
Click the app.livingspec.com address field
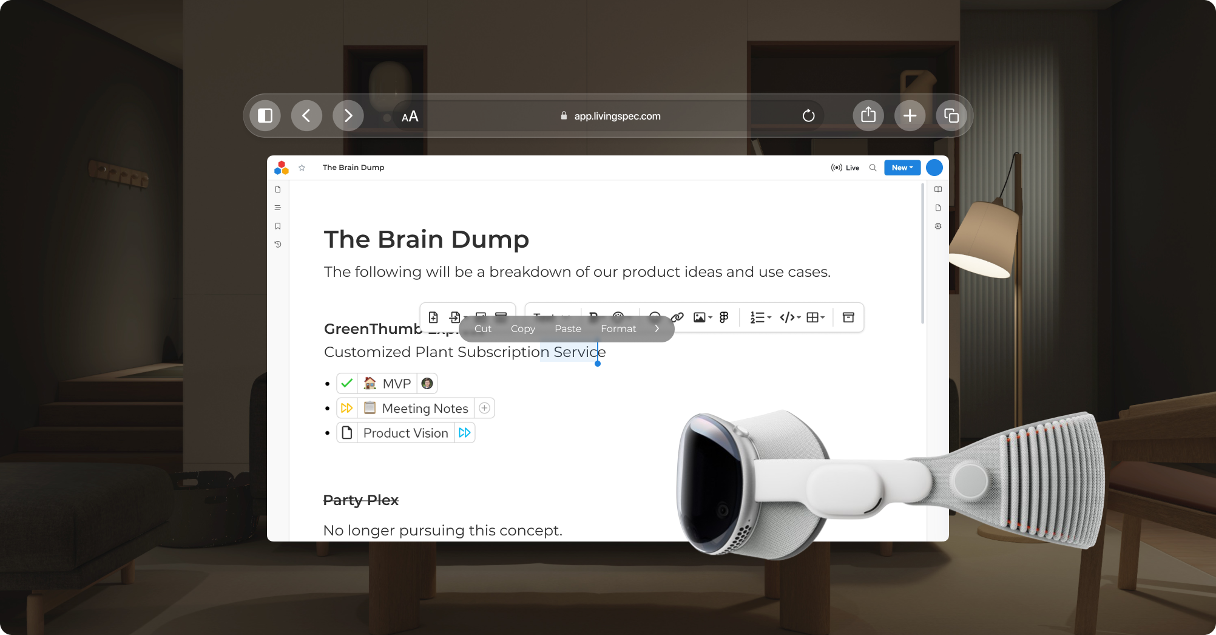pyautogui.click(x=616, y=116)
